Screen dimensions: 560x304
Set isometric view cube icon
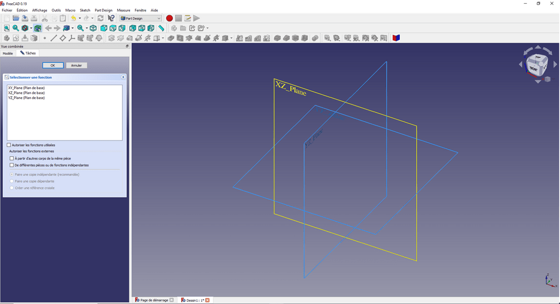(93, 28)
